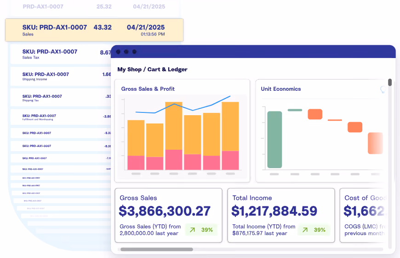The image size is (400, 258).
Task: Click the $3,866,300.27 Gross Sales value
Action: 165,211
